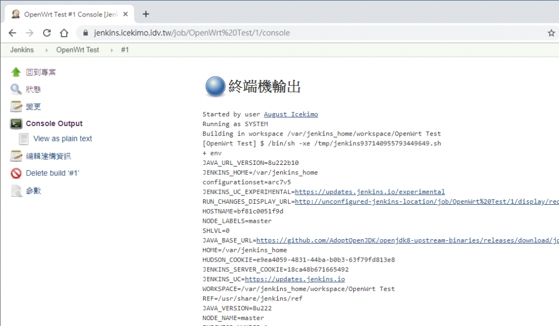Open the 參數 parameters link
Screen dimensions: 559x326
pyautogui.click(x=33, y=191)
